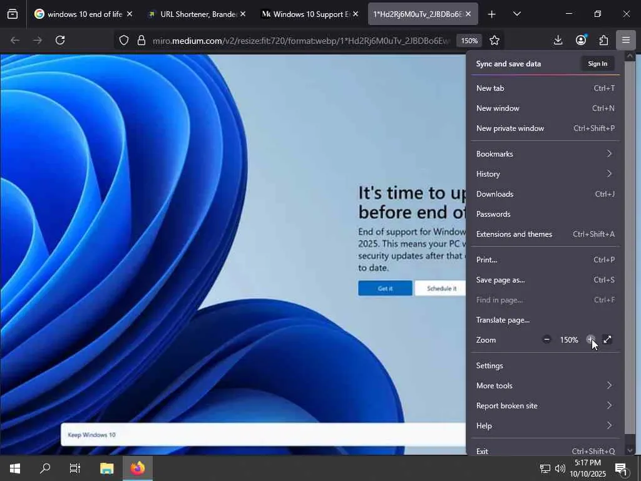Open Passwords from the menu

coord(545,214)
